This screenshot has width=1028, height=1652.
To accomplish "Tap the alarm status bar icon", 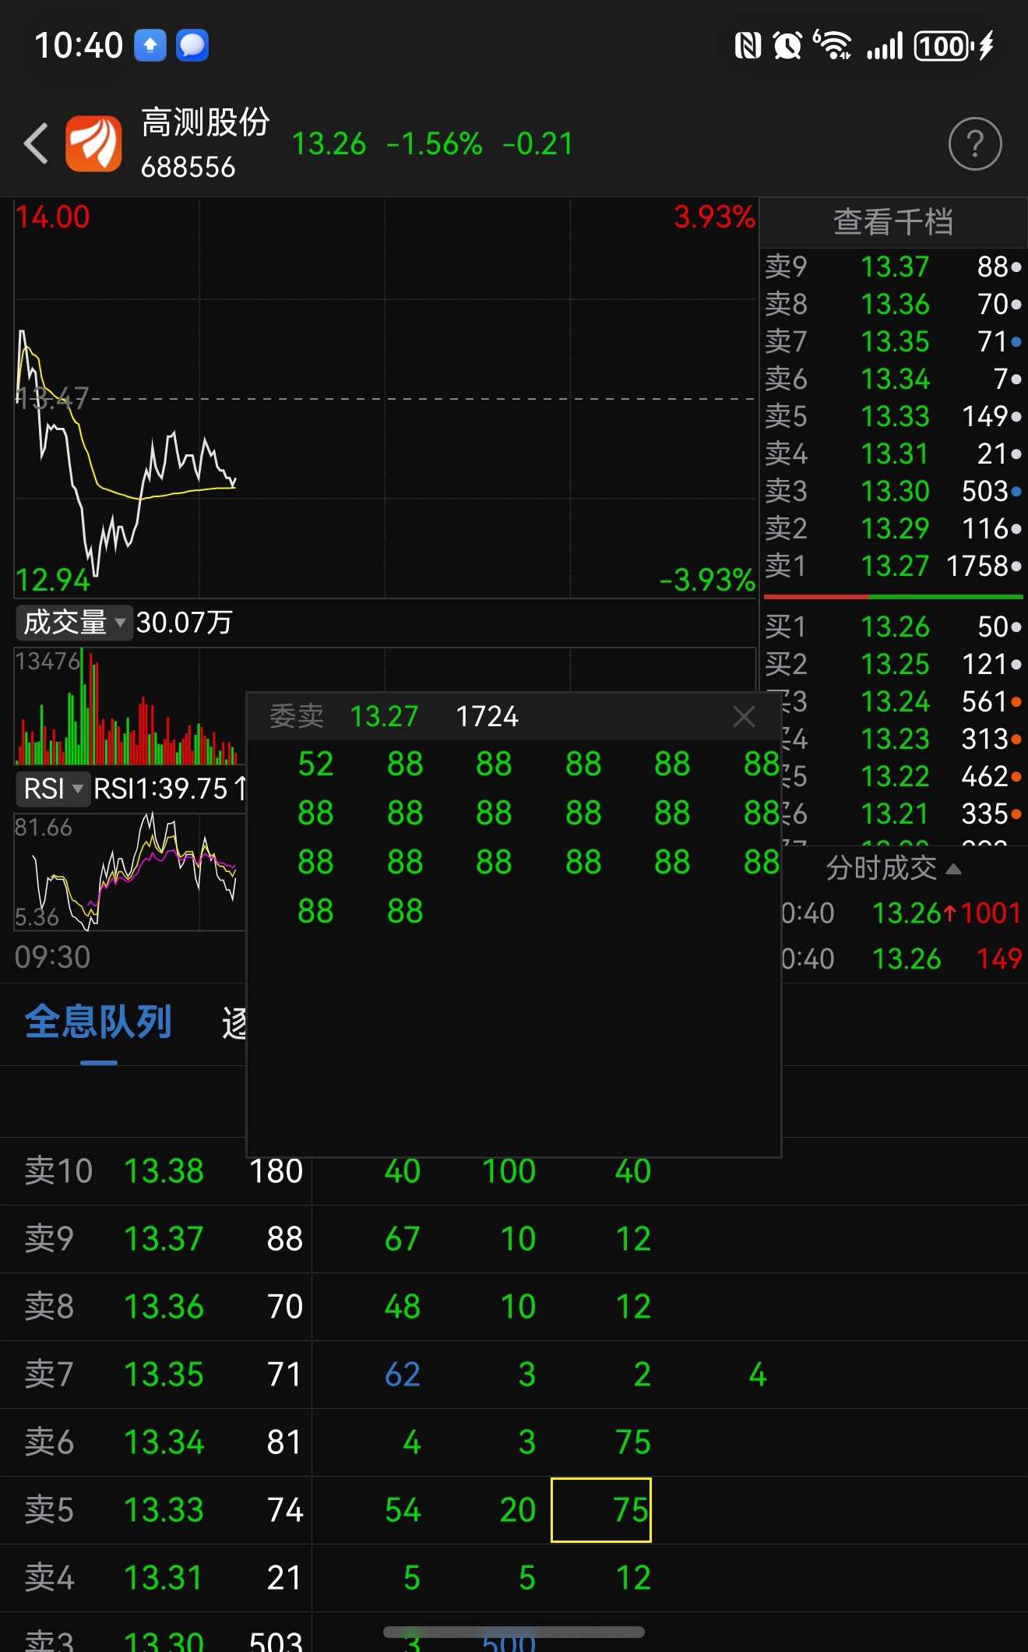I will pyautogui.click(x=787, y=46).
